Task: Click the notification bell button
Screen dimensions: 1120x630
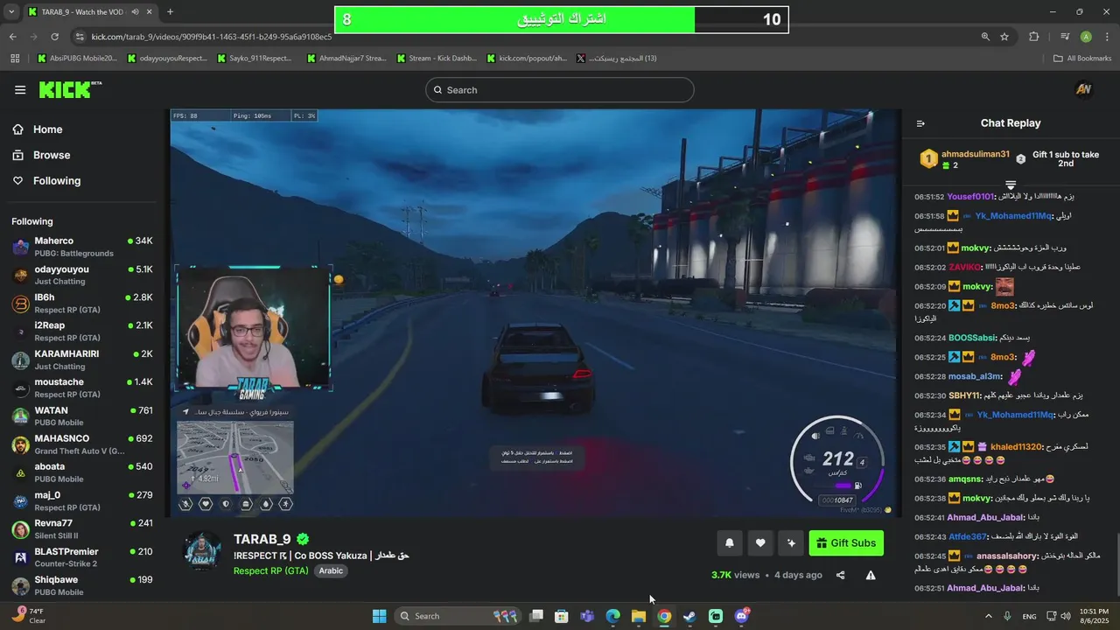Action: point(730,543)
